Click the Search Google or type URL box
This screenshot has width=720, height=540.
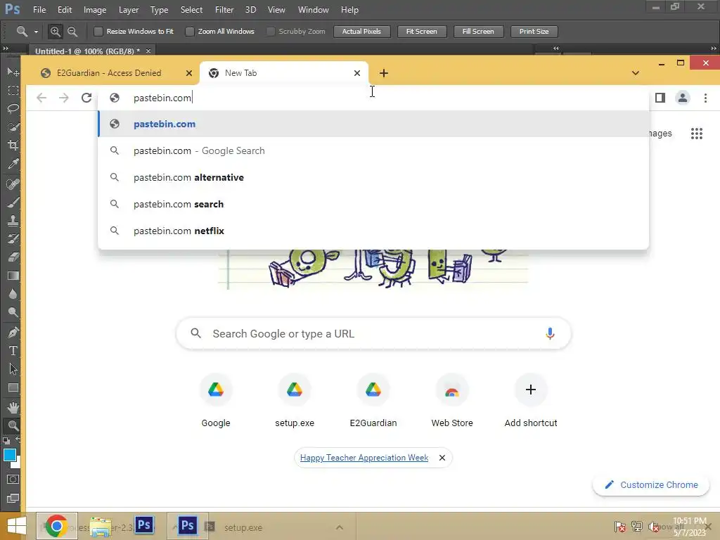click(373, 333)
